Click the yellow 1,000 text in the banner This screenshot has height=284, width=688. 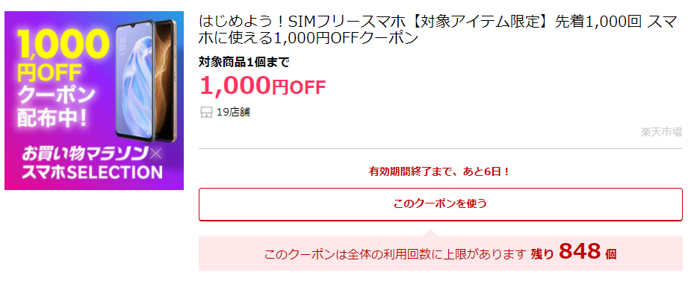coord(63,45)
